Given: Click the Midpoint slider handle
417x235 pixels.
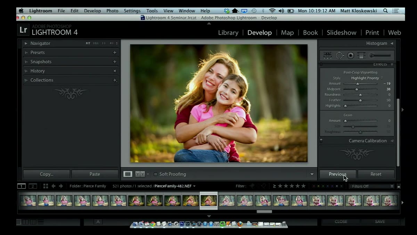Looking at the screenshot, I should click(x=357, y=89).
